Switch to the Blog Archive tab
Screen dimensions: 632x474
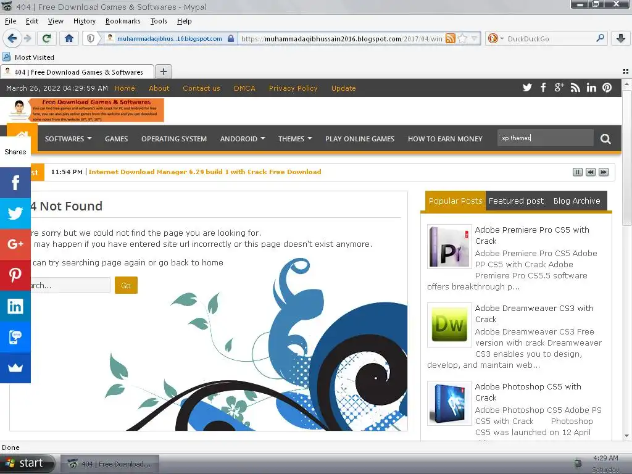tap(577, 201)
